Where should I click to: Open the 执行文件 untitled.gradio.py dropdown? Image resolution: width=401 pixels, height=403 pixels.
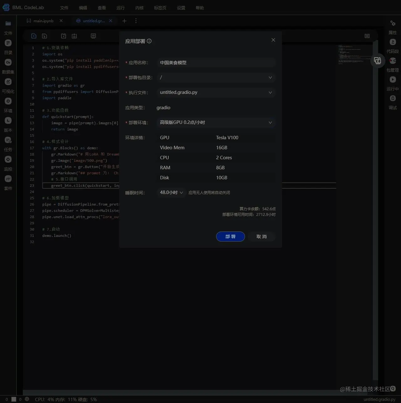(216, 93)
